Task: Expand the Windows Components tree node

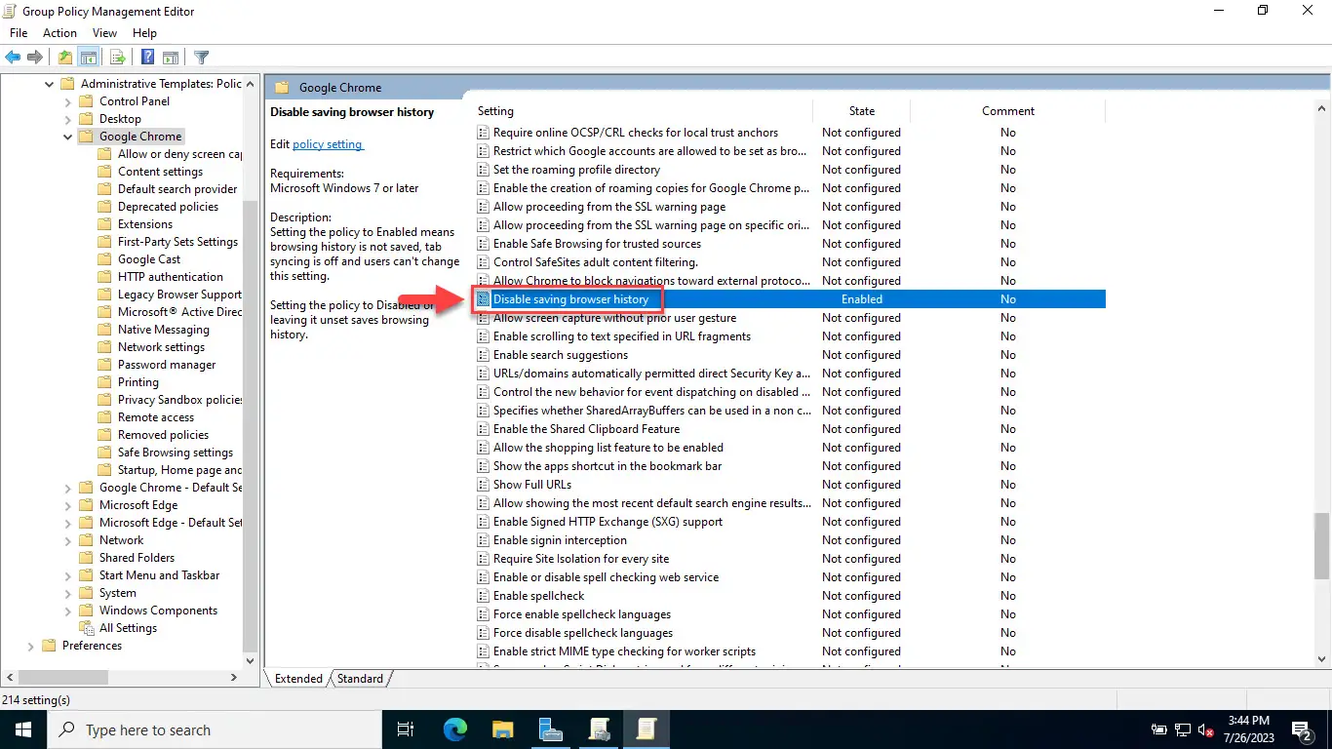Action: point(67,611)
